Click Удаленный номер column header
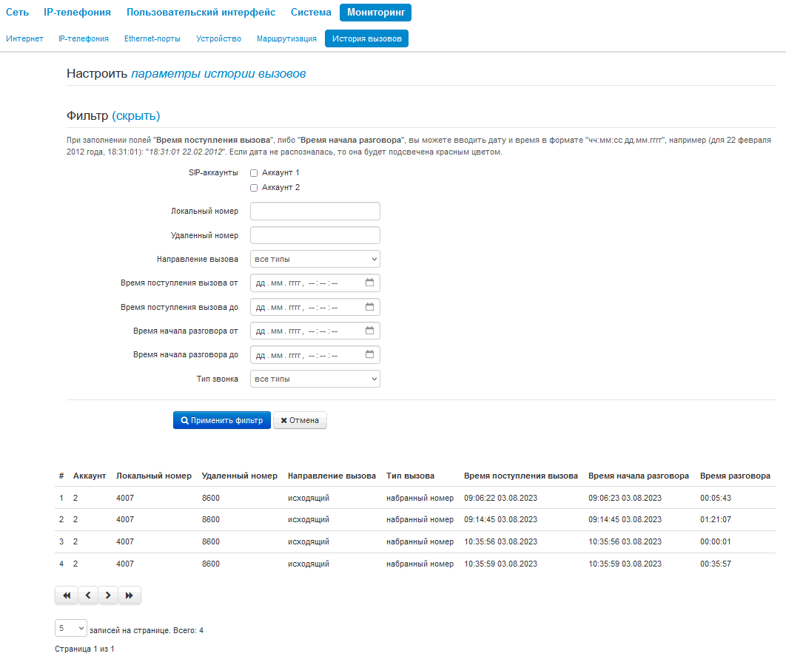This screenshot has height=662, width=786. click(x=240, y=476)
